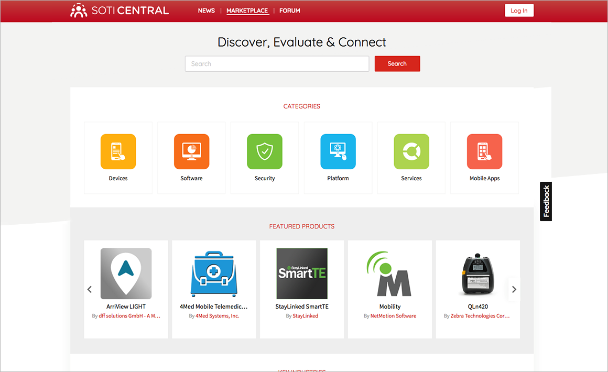Screen dimensions: 608x372
Task: Show next featured products with right arrow
Action: pyautogui.click(x=514, y=289)
